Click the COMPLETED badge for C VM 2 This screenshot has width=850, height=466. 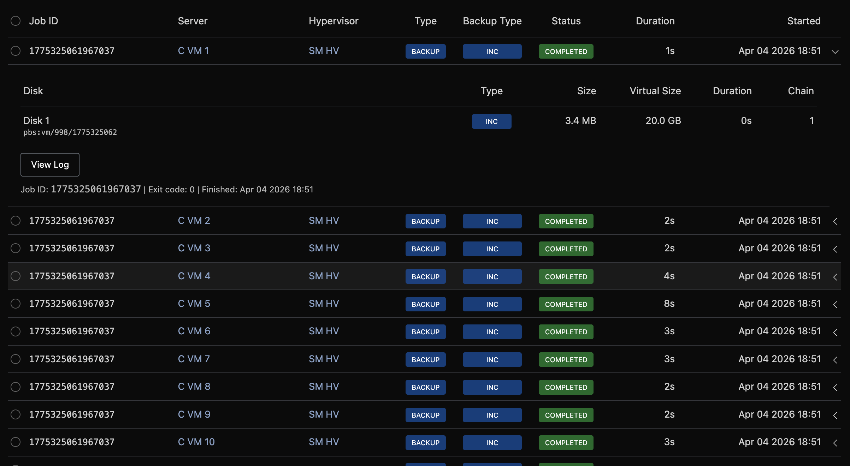click(566, 221)
